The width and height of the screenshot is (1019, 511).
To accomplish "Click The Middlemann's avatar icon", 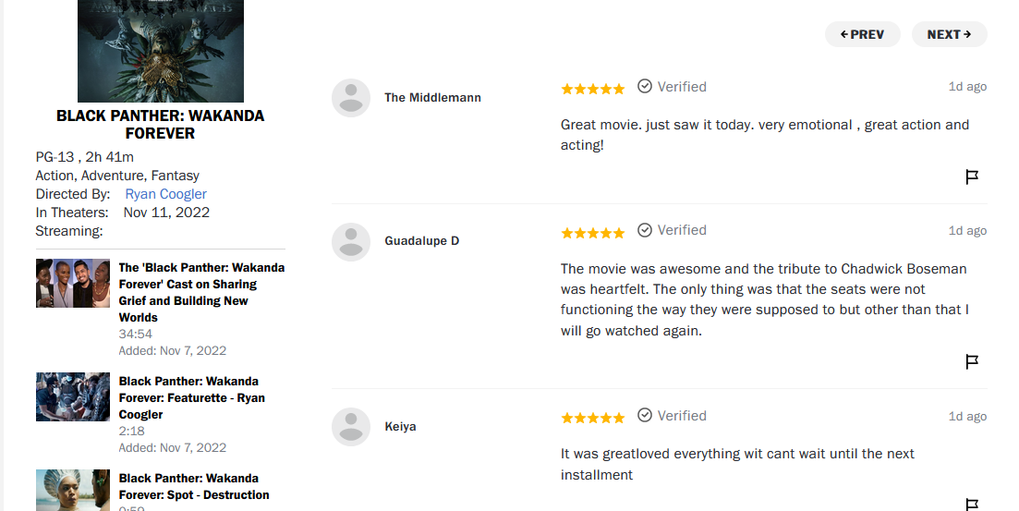I will point(351,98).
